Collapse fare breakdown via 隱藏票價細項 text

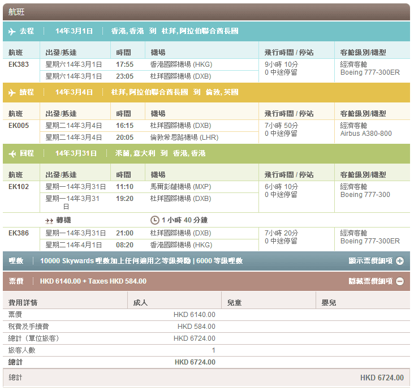click(x=370, y=281)
